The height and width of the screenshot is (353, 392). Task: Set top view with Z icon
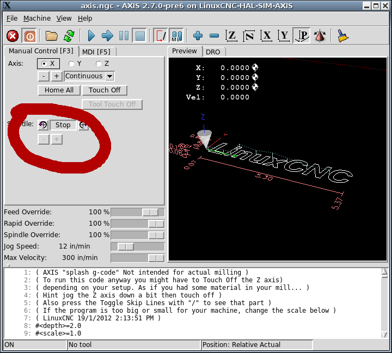point(231,36)
